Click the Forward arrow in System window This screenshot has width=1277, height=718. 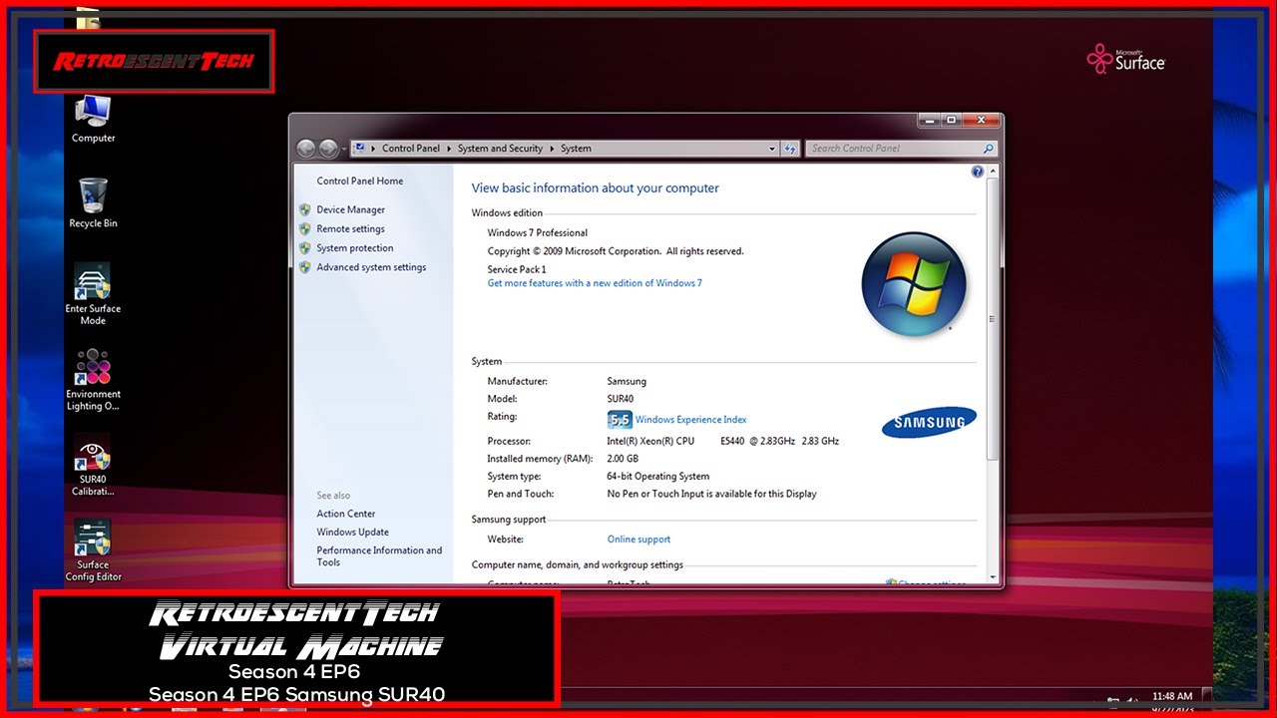[x=328, y=149]
